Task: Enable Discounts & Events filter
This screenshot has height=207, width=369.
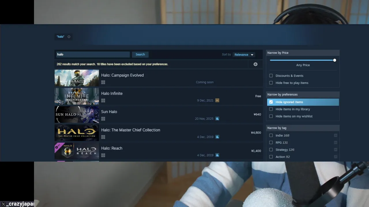Action: [271, 76]
